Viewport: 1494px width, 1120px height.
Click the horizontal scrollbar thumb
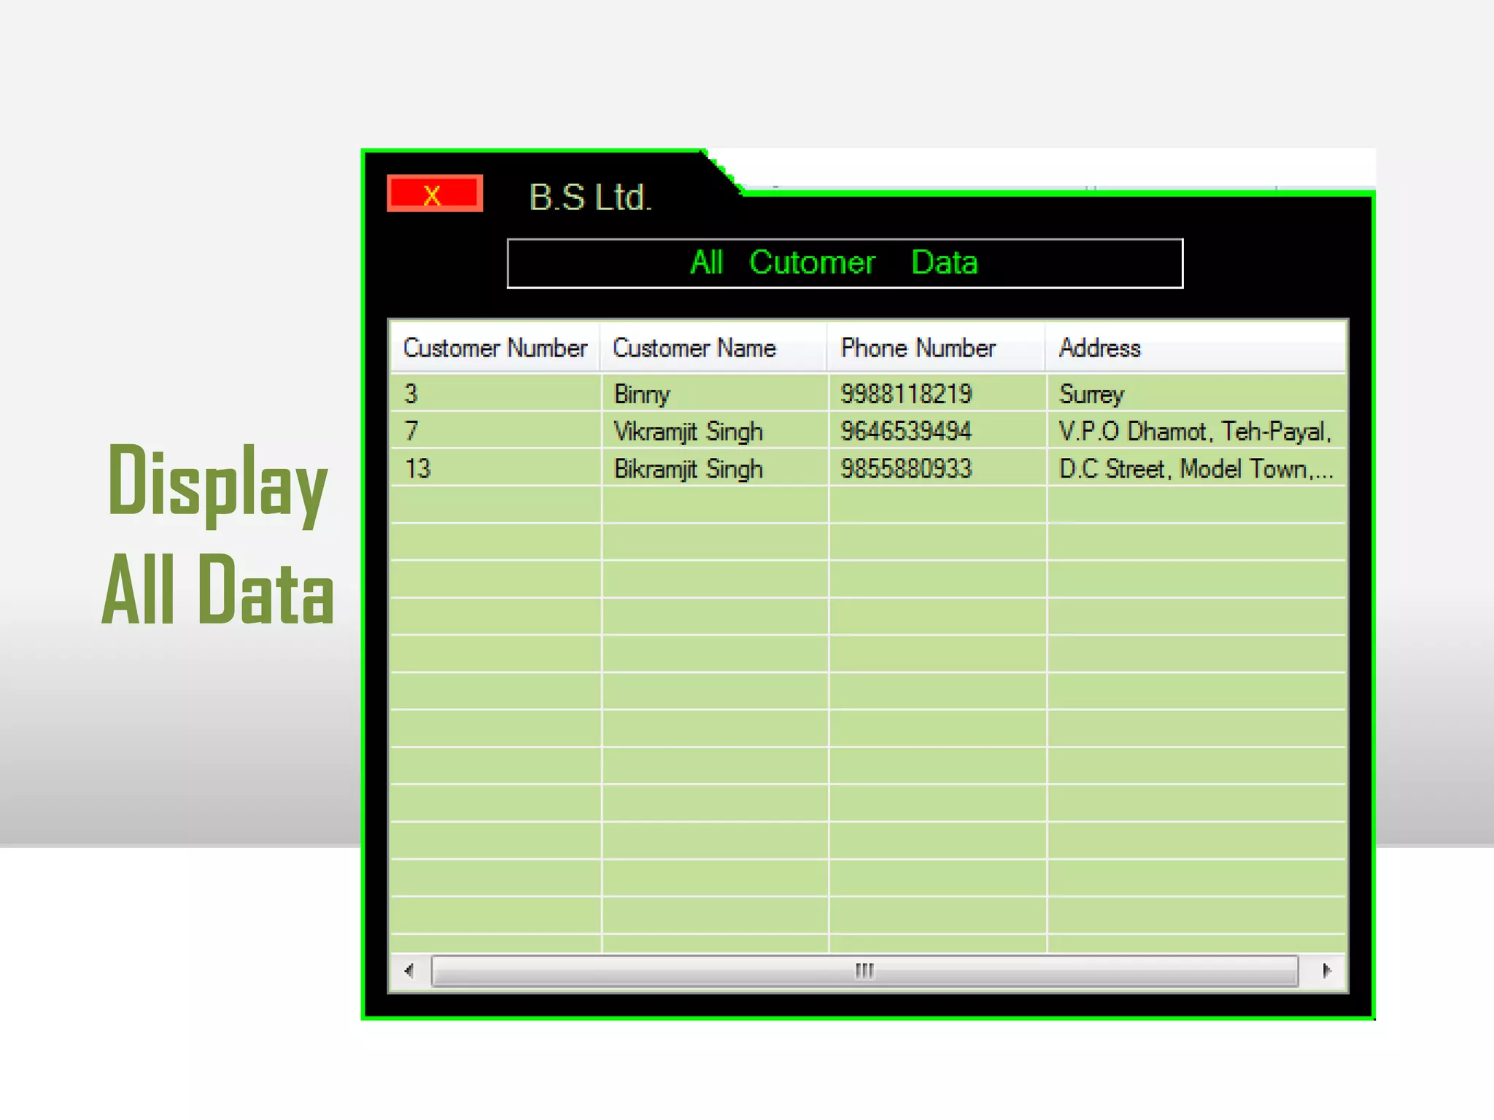(864, 971)
